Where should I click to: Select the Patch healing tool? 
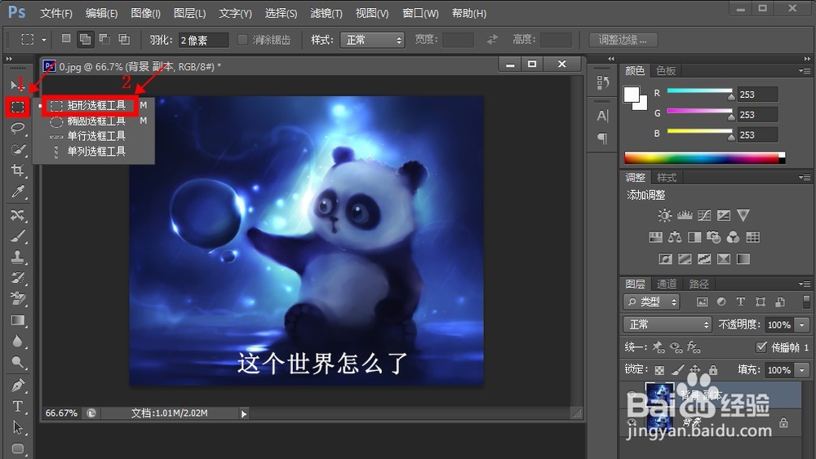pos(18,214)
